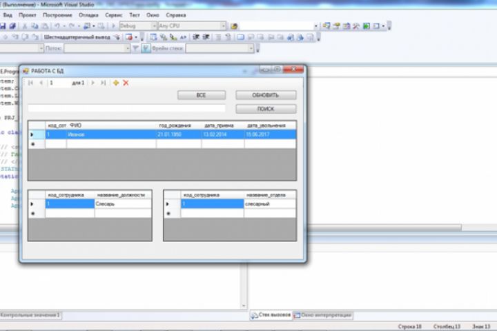The width and height of the screenshot is (497, 331).
Task: Expand the other windows dropdown arrow
Action: 383,26
